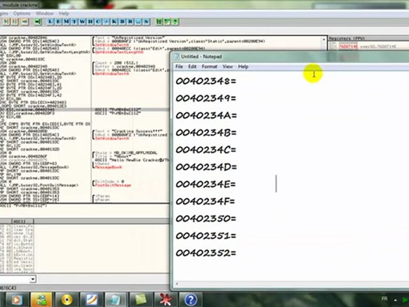
Task: Open the yellow disc application in taskbar
Action: coord(66,300)
